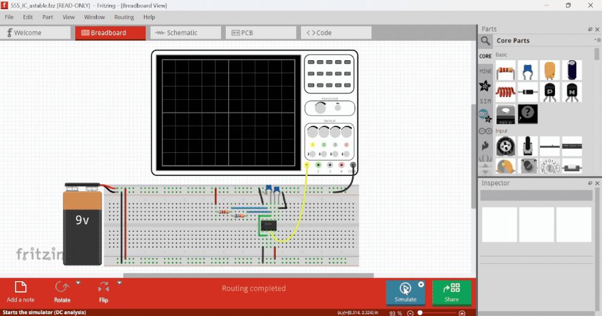
Task: Open the contributed Arduino star parts bin
Action: pos(485,116)
